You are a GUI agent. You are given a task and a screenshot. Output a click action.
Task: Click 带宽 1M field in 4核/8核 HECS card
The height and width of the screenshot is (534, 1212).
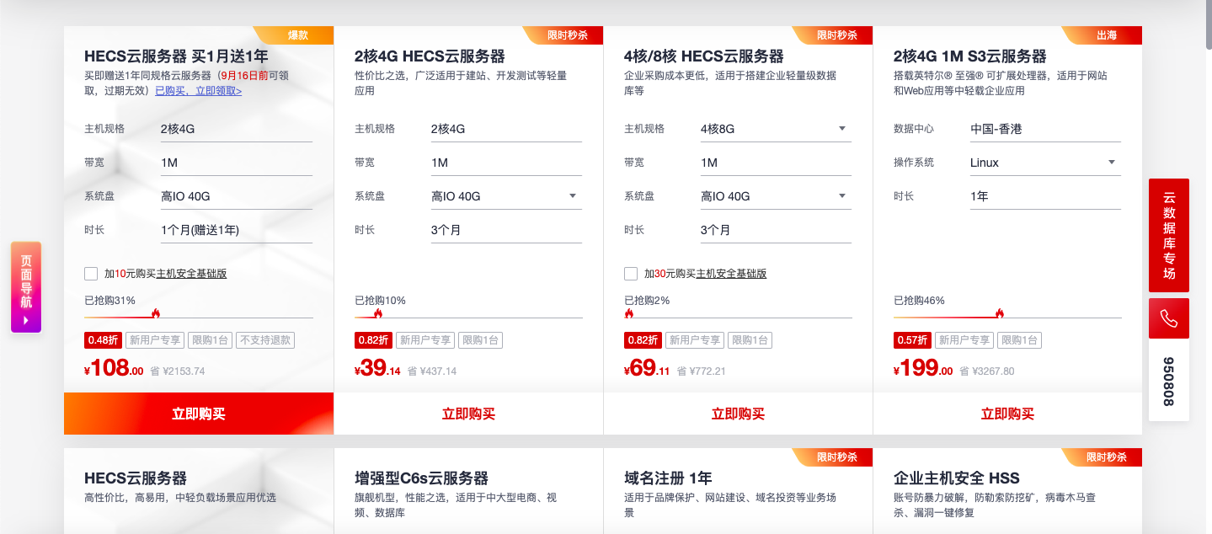pos(776,163)
